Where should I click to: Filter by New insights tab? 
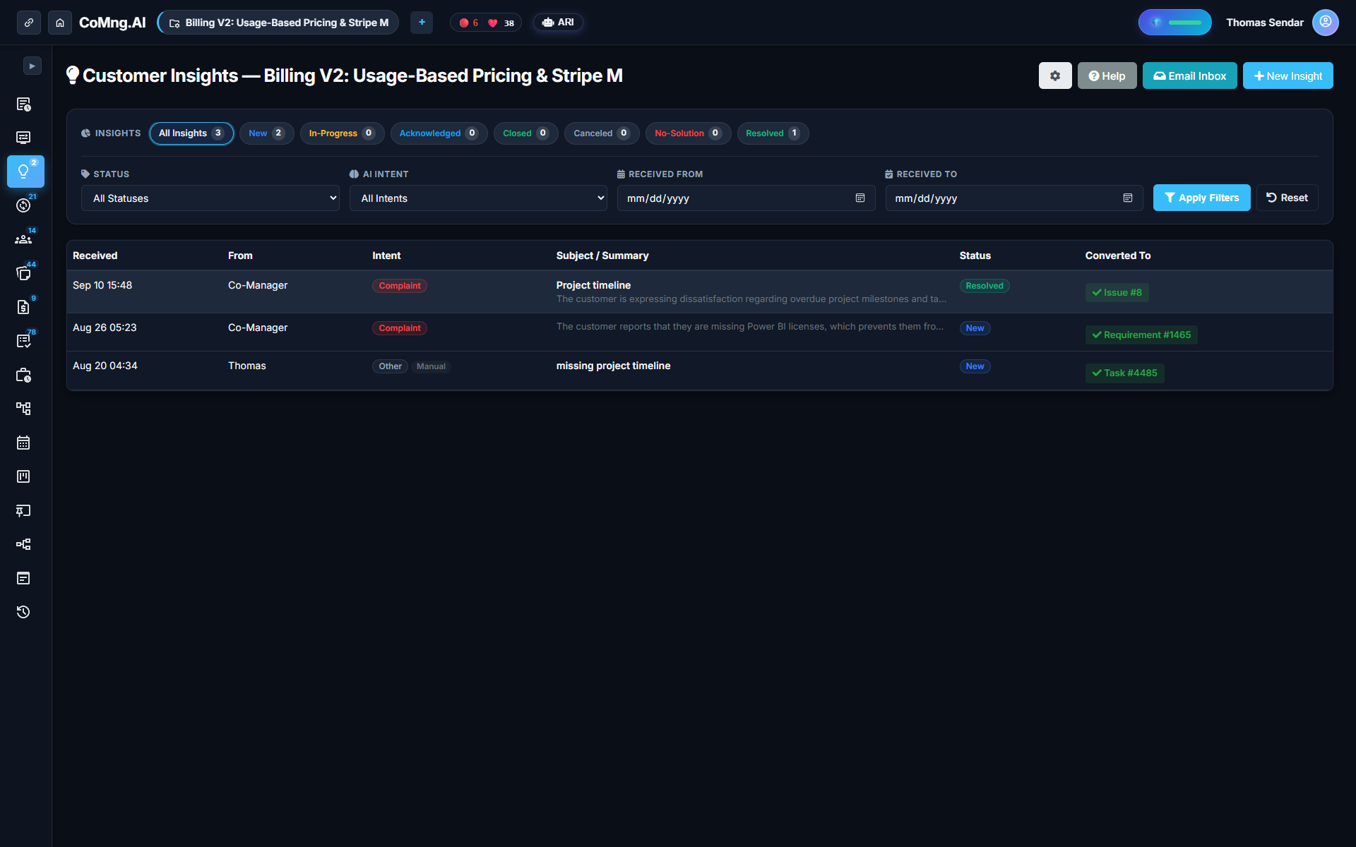point(266,133)
